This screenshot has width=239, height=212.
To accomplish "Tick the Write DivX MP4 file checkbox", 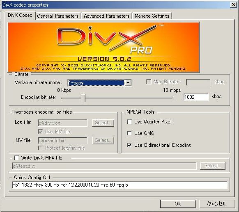I will pyautogui.click(x=16, y=158).
